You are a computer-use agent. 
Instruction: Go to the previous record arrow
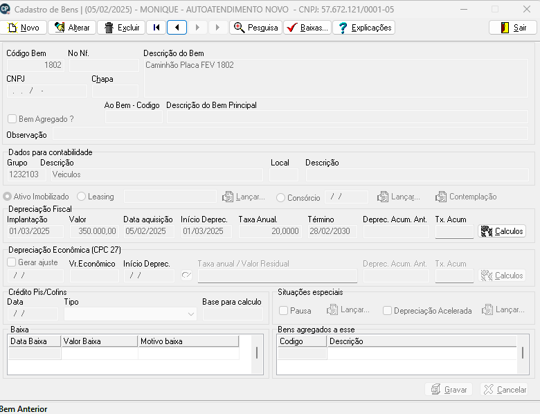click(x=177, y=28)
